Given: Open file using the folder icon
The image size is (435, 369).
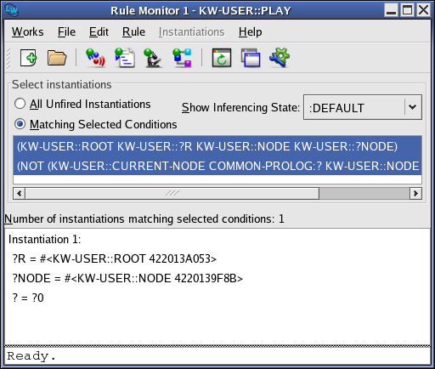Looking at the screenshot, I should click(x=57, y=58).
